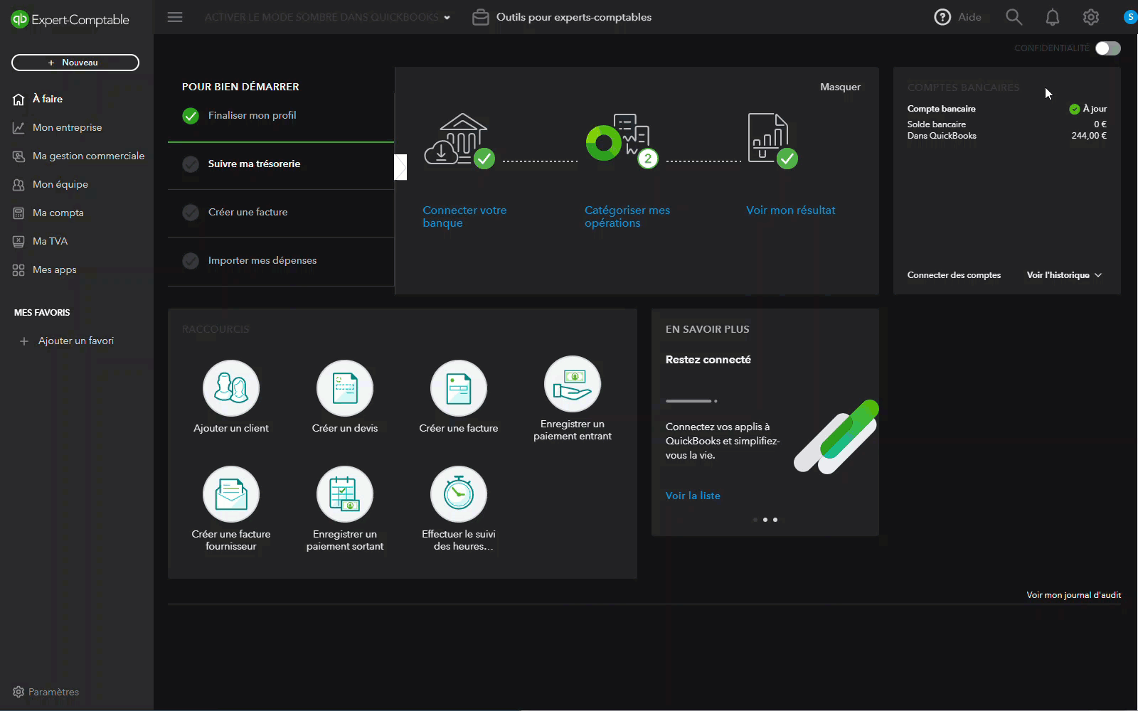Screen dimensions: 1138x711
Task: Click the Finaliser mon profil checkmark
Action: [191, 116]
